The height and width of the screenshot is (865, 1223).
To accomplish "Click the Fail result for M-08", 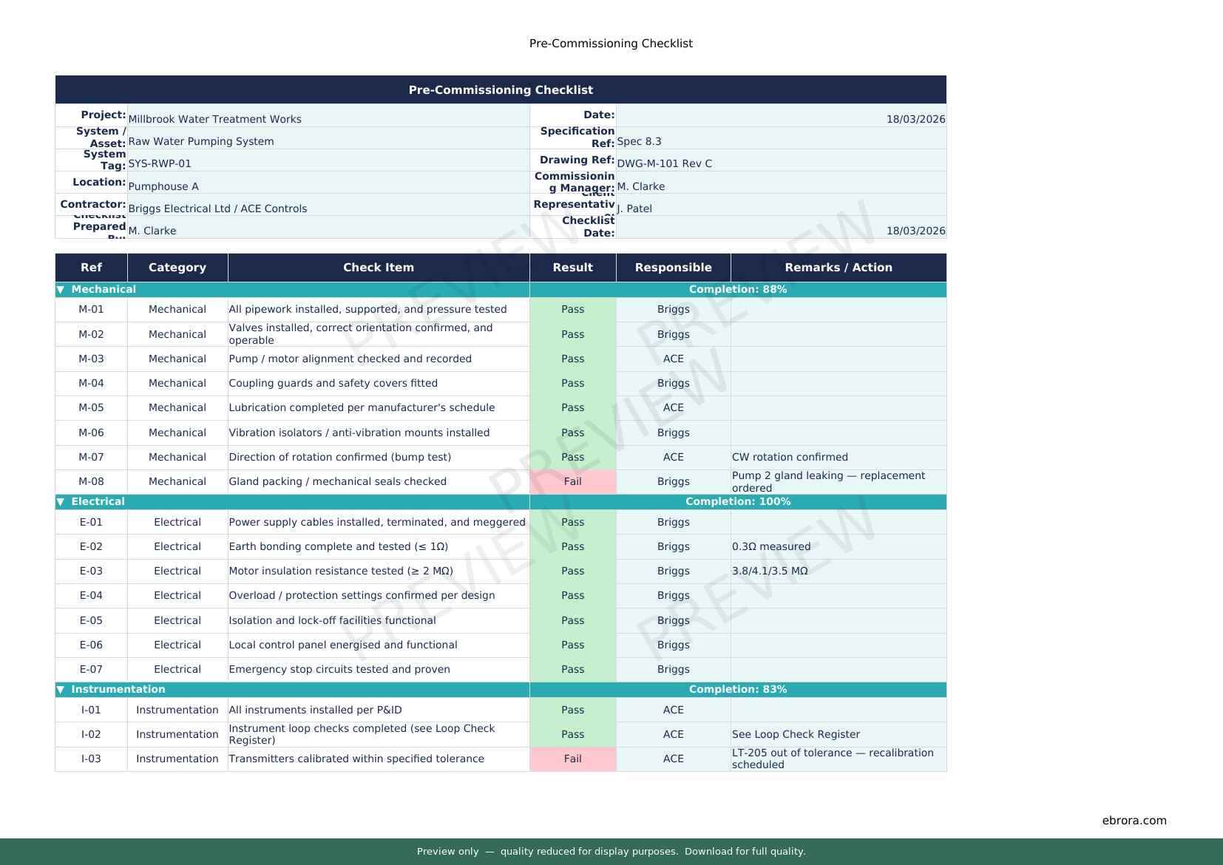I will [x=572, y=482].
